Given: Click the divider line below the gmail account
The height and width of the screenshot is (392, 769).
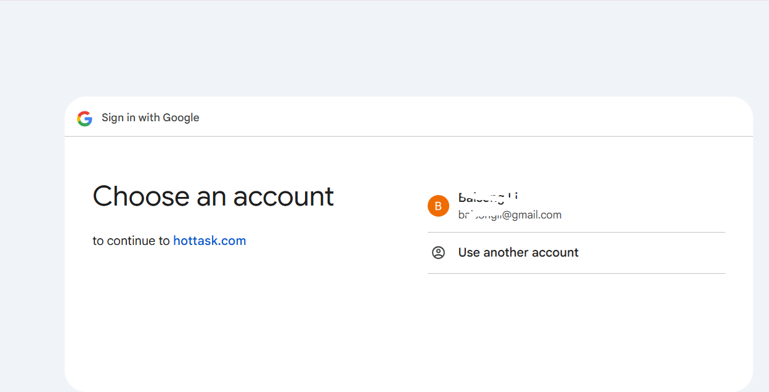Looking at the screenshot, I should pyautogui.click(x=576, y=232).
